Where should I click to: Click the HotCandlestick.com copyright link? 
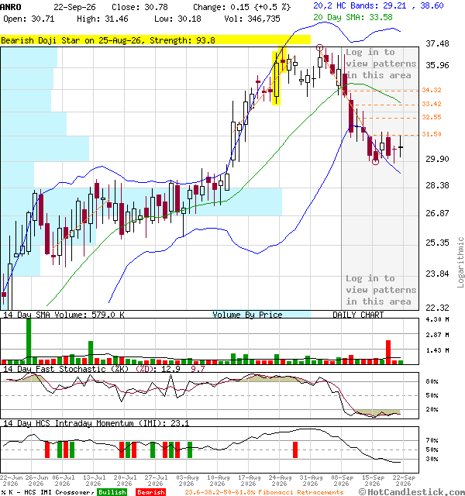[412, 492]
